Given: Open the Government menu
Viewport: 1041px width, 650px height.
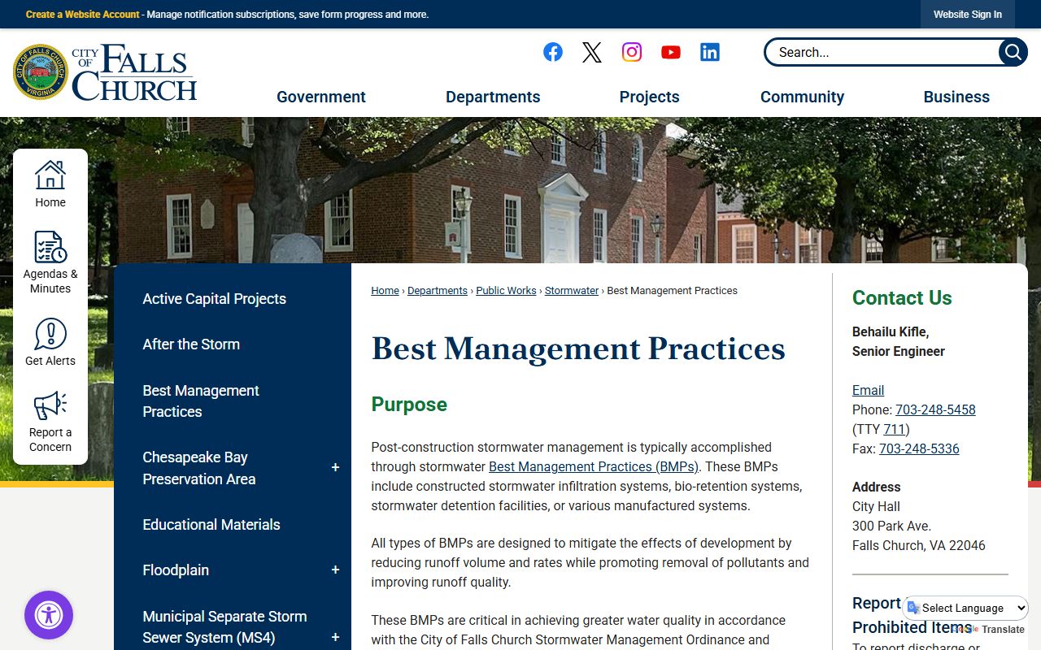Looking at the screenshot, I should 321,97.
